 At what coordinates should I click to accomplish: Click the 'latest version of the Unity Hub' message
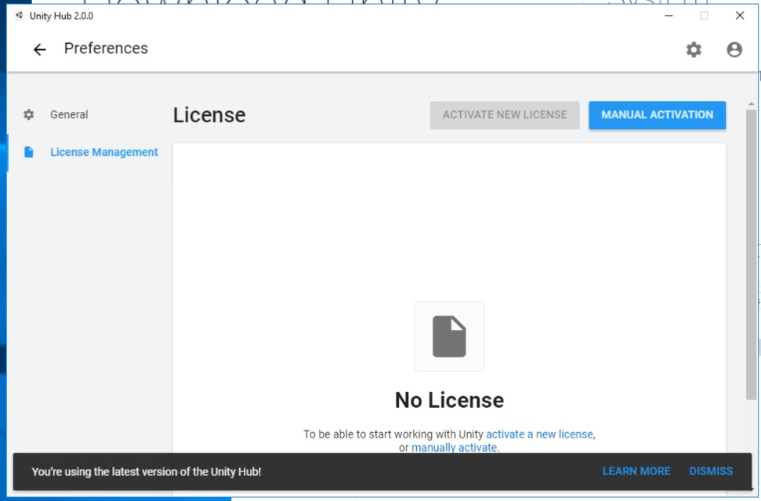[x=146, y=472]
